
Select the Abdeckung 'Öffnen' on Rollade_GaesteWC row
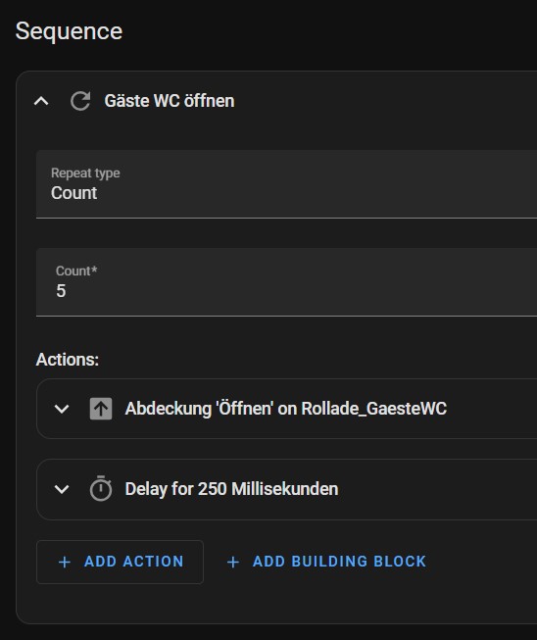point(286,409)
